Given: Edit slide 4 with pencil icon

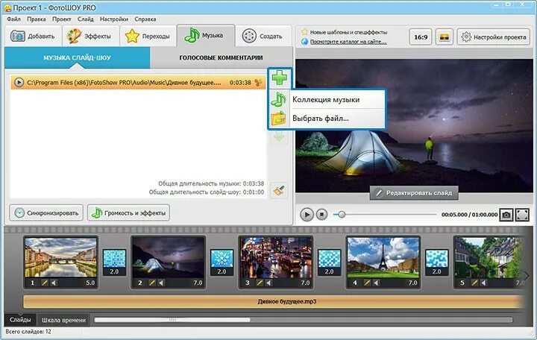Looking at the screenshot, I should click(367, 283).
